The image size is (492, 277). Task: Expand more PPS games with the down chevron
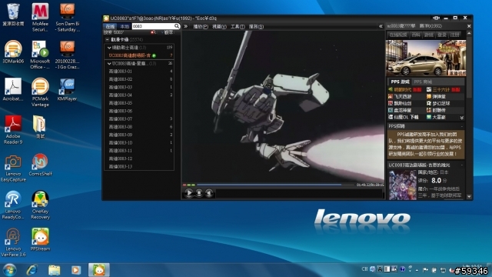pos(461,118)
